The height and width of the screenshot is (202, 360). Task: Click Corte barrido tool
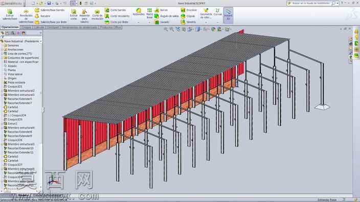(x=115, y=10)
